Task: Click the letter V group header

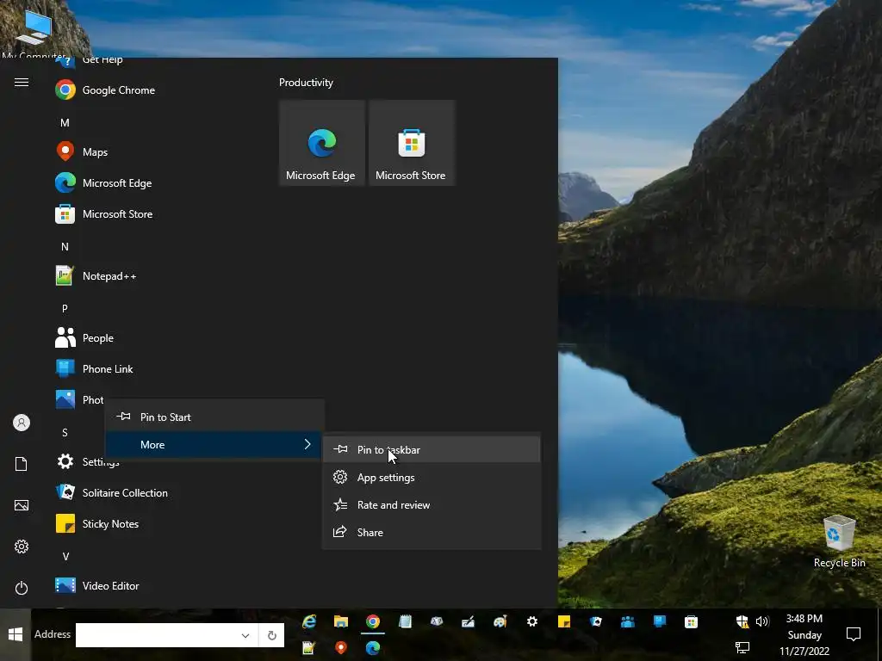Action: [x=65, y=557]
